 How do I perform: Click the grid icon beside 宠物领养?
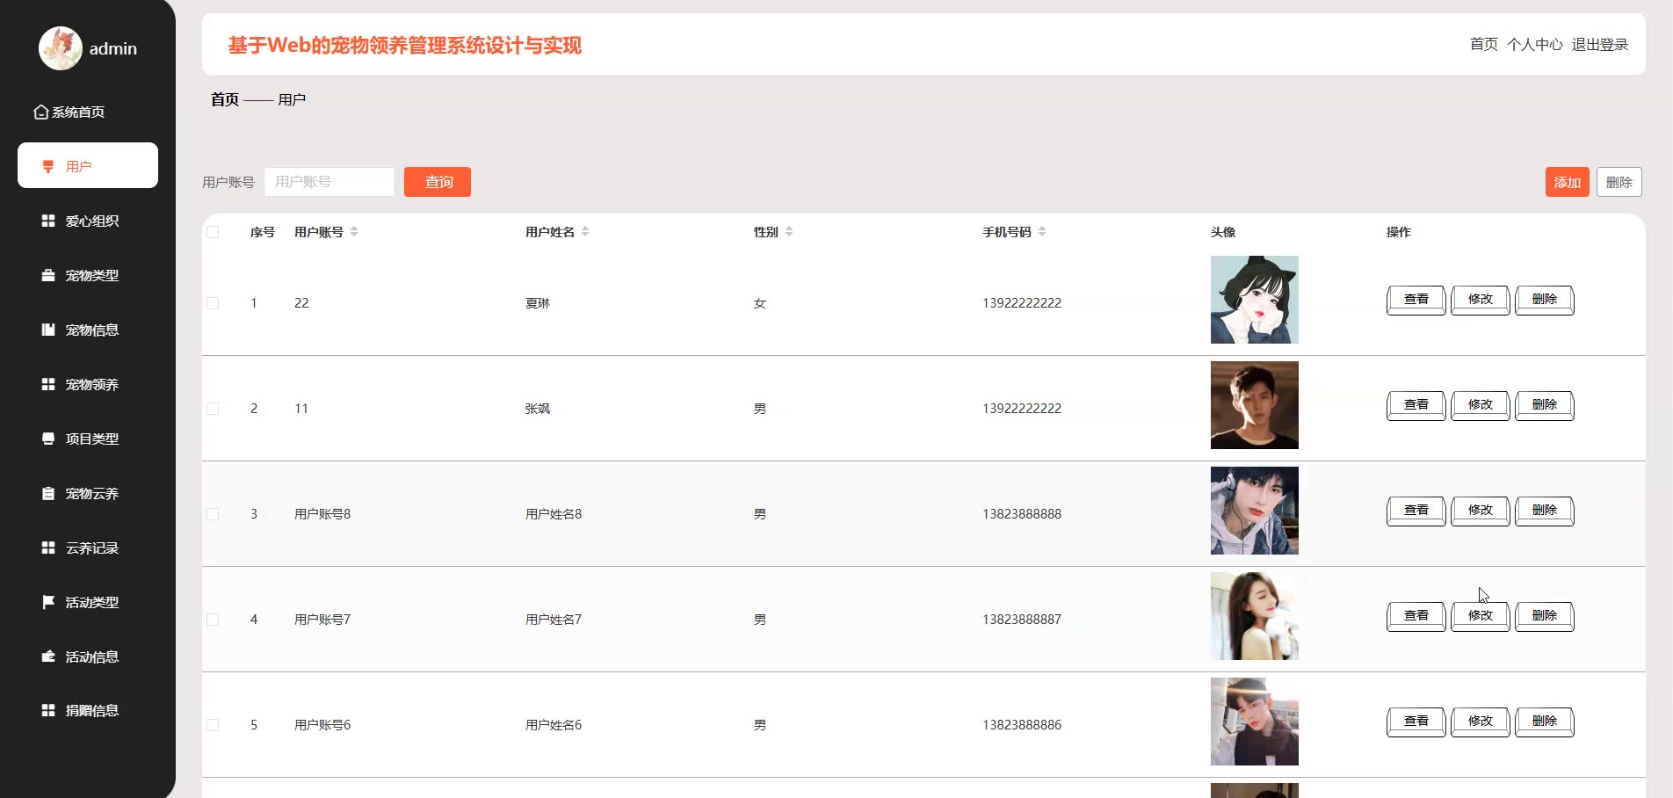tap(48, 384)
